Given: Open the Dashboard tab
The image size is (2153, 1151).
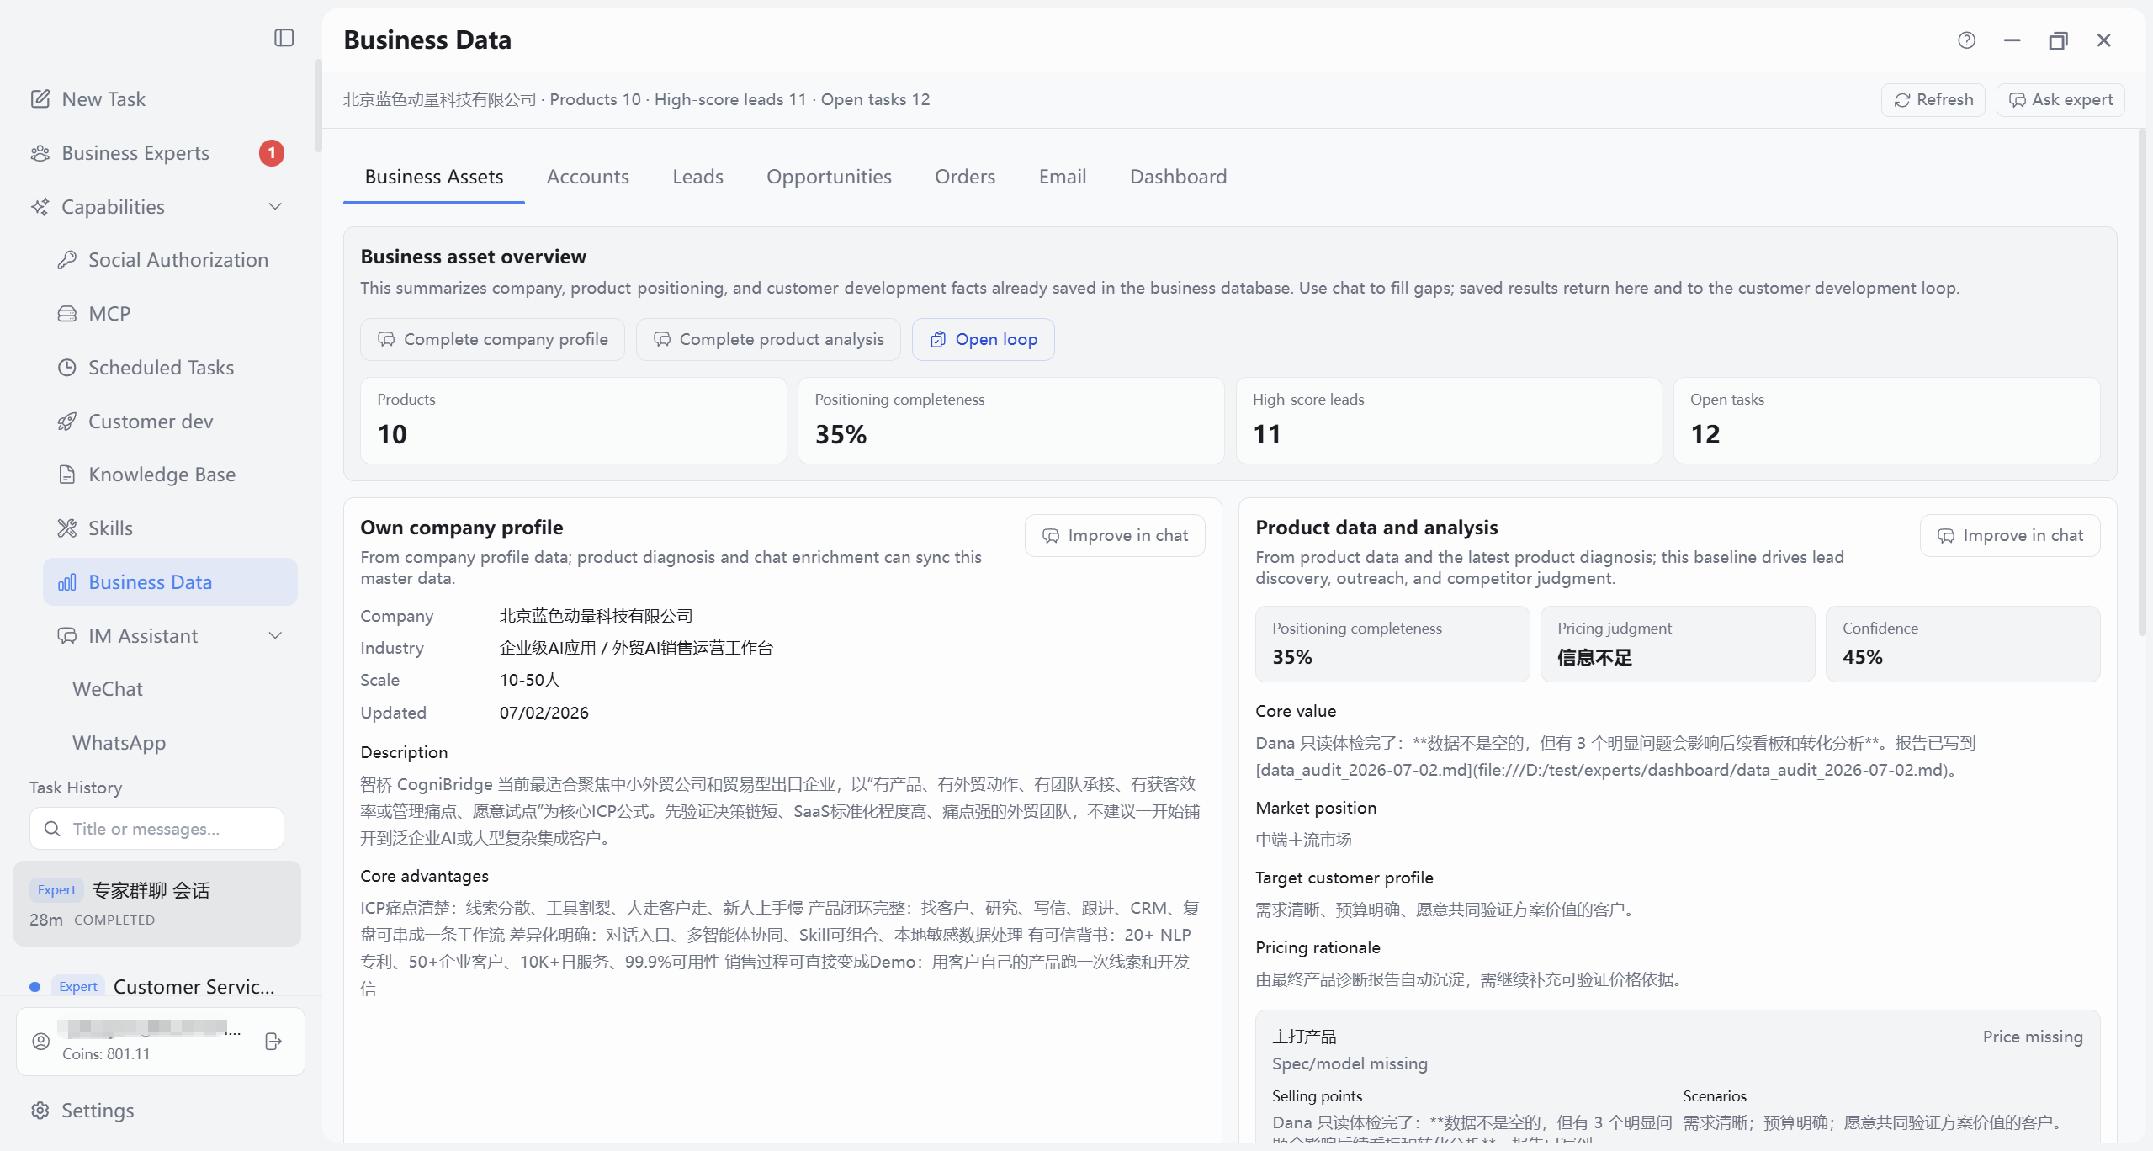Looking at the screenshot, I should (1178, 177).
